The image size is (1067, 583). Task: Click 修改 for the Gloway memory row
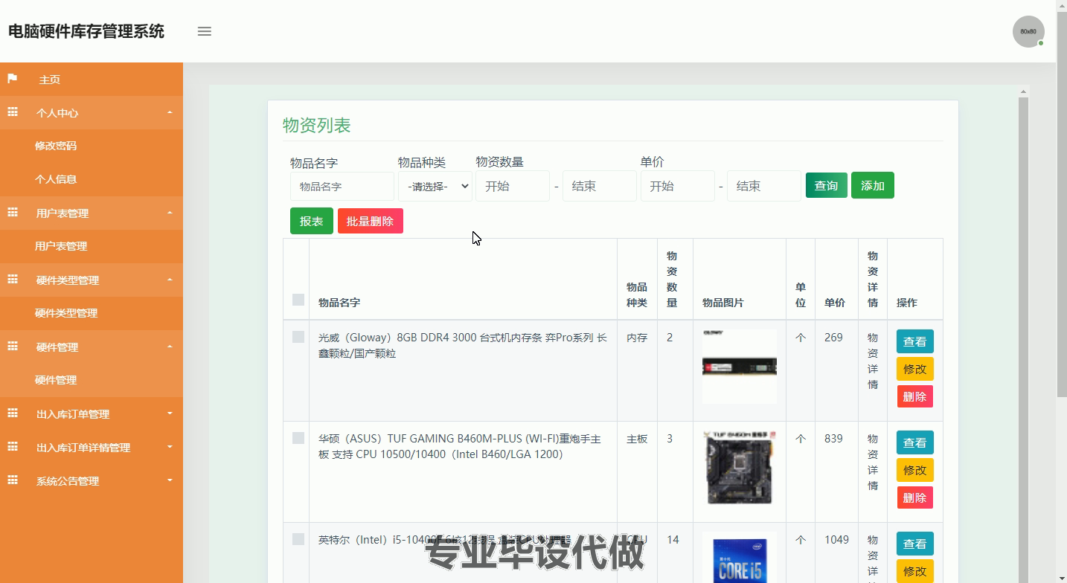915,369
